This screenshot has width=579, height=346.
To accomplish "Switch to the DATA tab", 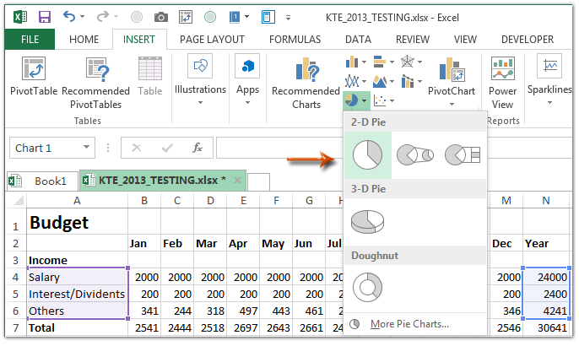I will coord(358,39).
